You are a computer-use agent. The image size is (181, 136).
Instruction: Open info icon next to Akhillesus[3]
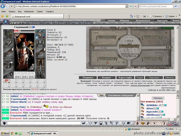click(x=164, y=115)
